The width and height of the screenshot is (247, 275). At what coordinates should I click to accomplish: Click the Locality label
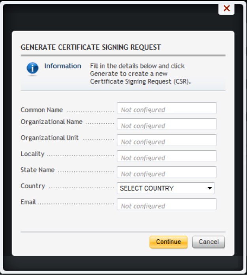pyautogui.click(x=32, y=154)
